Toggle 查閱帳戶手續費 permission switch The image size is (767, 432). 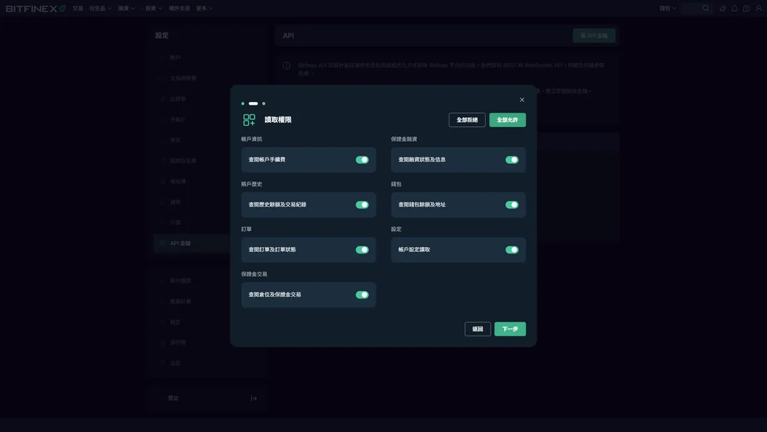point(362,160)
